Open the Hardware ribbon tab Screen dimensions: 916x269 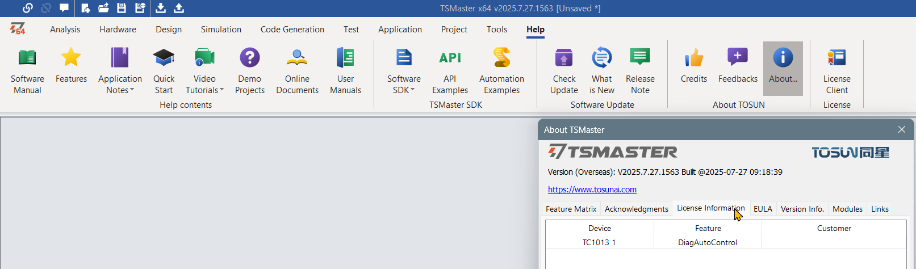(118, 30)
